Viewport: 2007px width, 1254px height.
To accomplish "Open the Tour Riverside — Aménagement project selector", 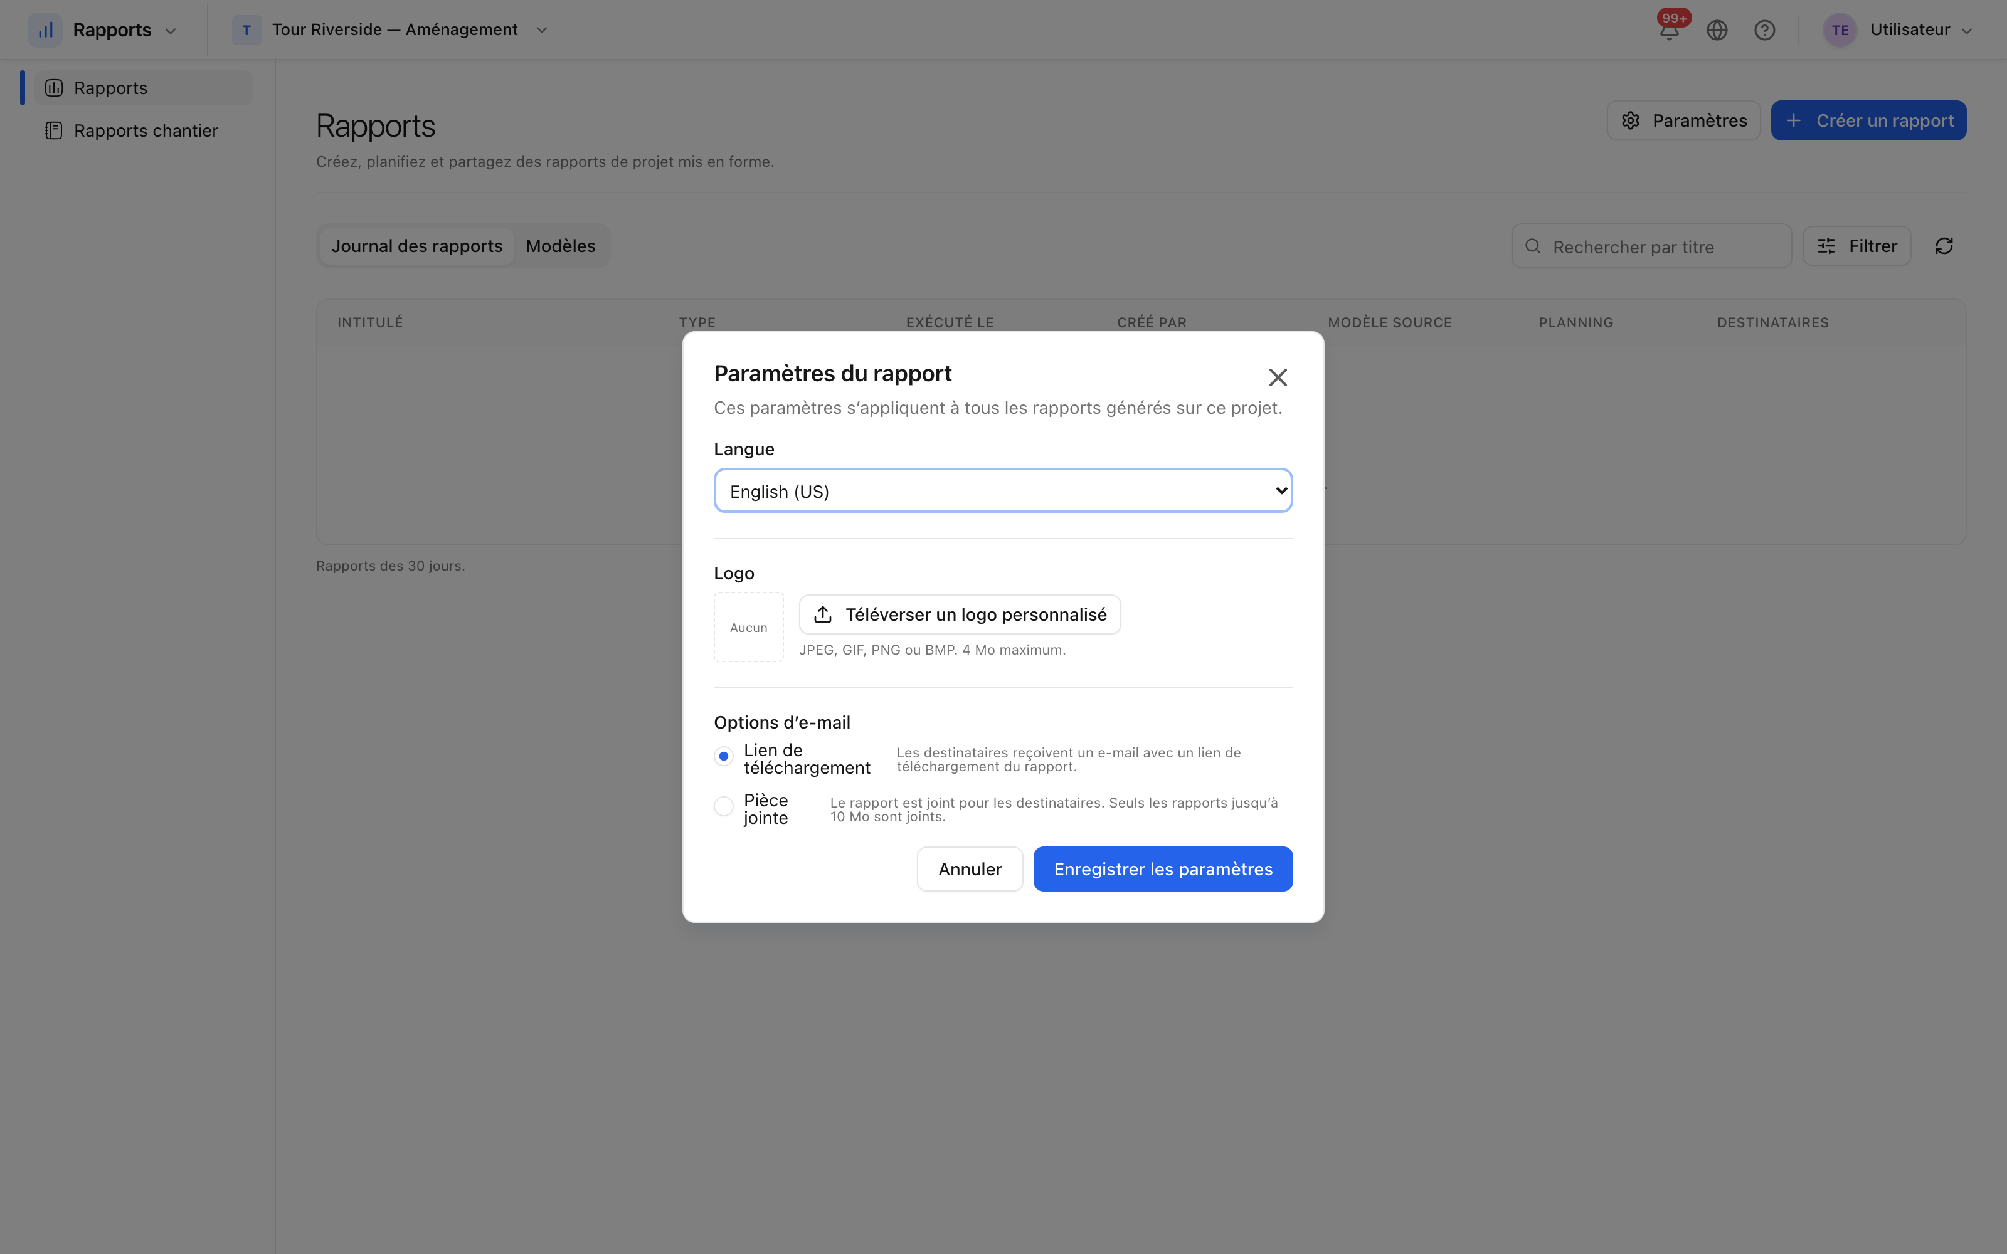I will 389,31.
